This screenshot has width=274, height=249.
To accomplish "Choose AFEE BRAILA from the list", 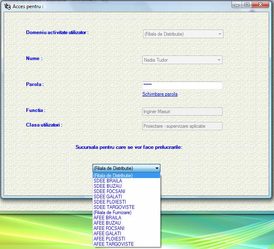I will pyautogui.click(x=126, y=217).
